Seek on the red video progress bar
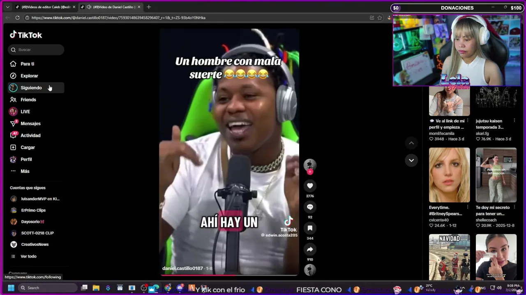The image size is (526, 295). tap(229, 275)
